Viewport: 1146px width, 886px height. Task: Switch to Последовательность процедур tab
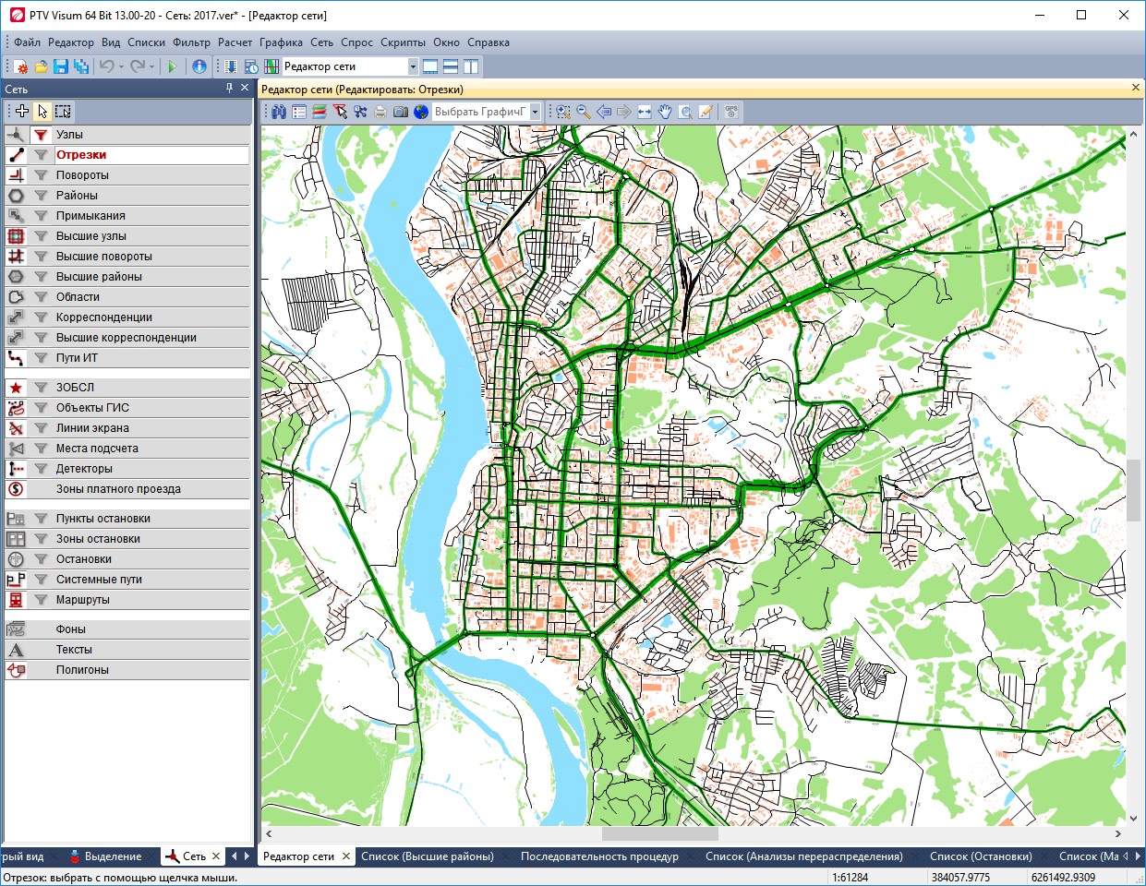(x=598, y=856)
